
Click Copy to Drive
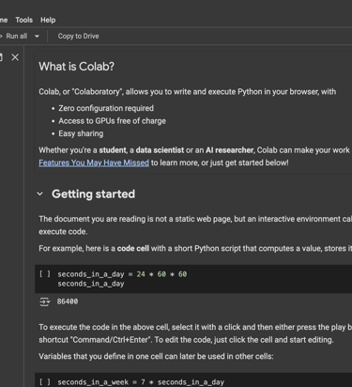[x=78, y=37]
